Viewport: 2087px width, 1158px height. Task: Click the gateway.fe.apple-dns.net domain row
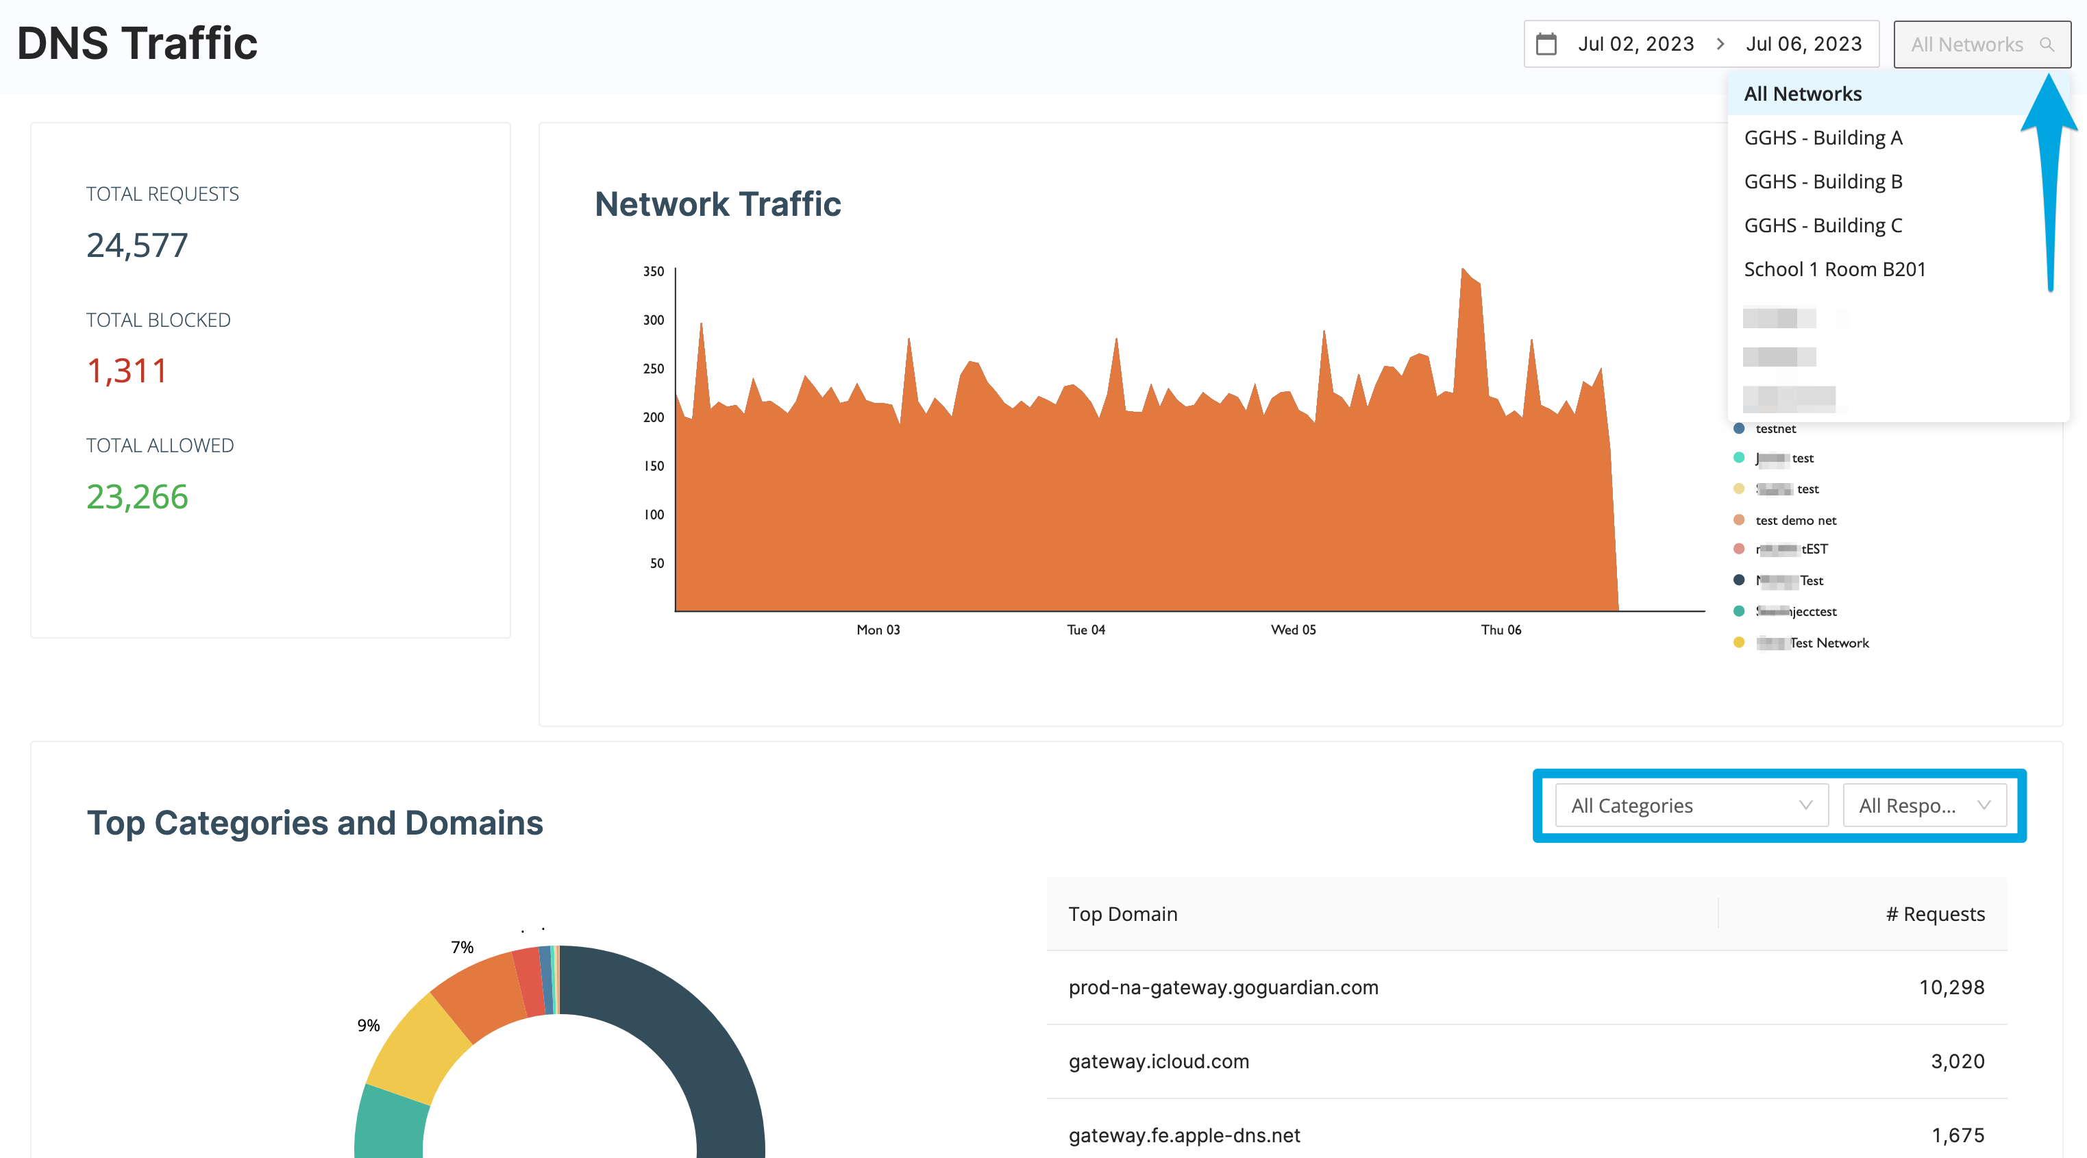1527,1135
